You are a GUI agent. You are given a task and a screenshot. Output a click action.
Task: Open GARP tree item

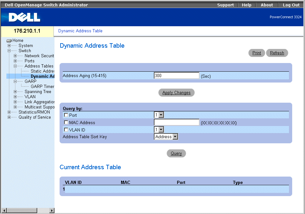(30, 81)
